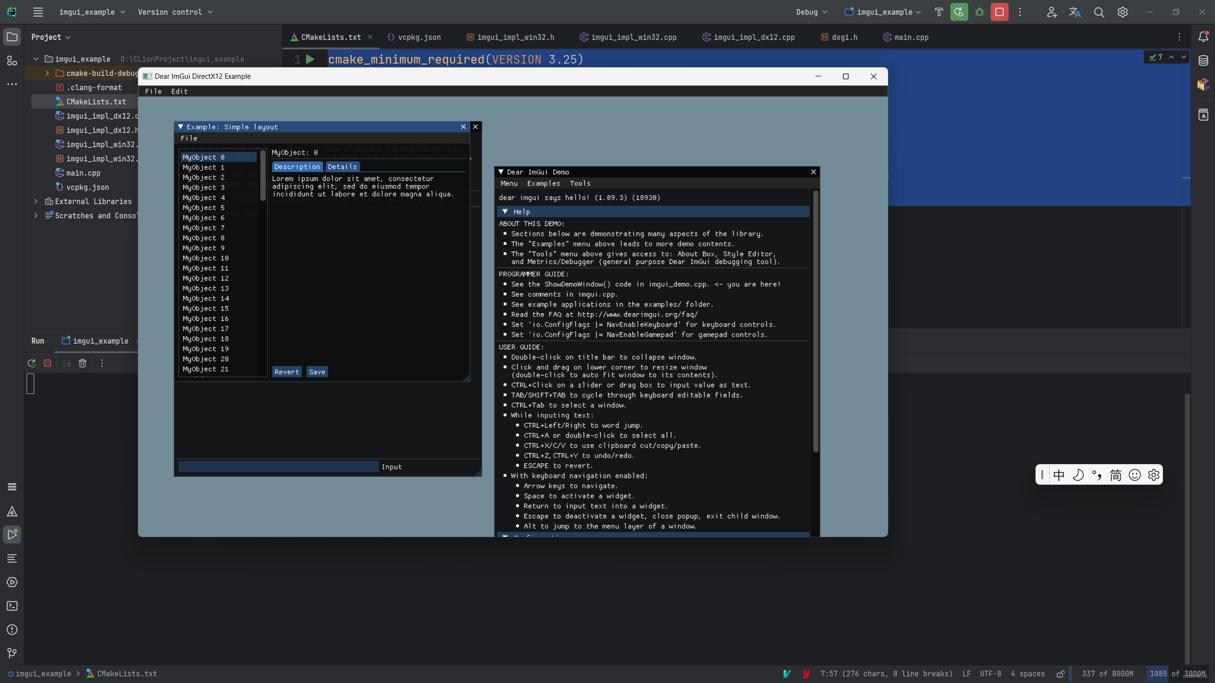Click the Debug bug icon in toolbar
Viewport: 1215px width, 683px height.
(979, 12)
